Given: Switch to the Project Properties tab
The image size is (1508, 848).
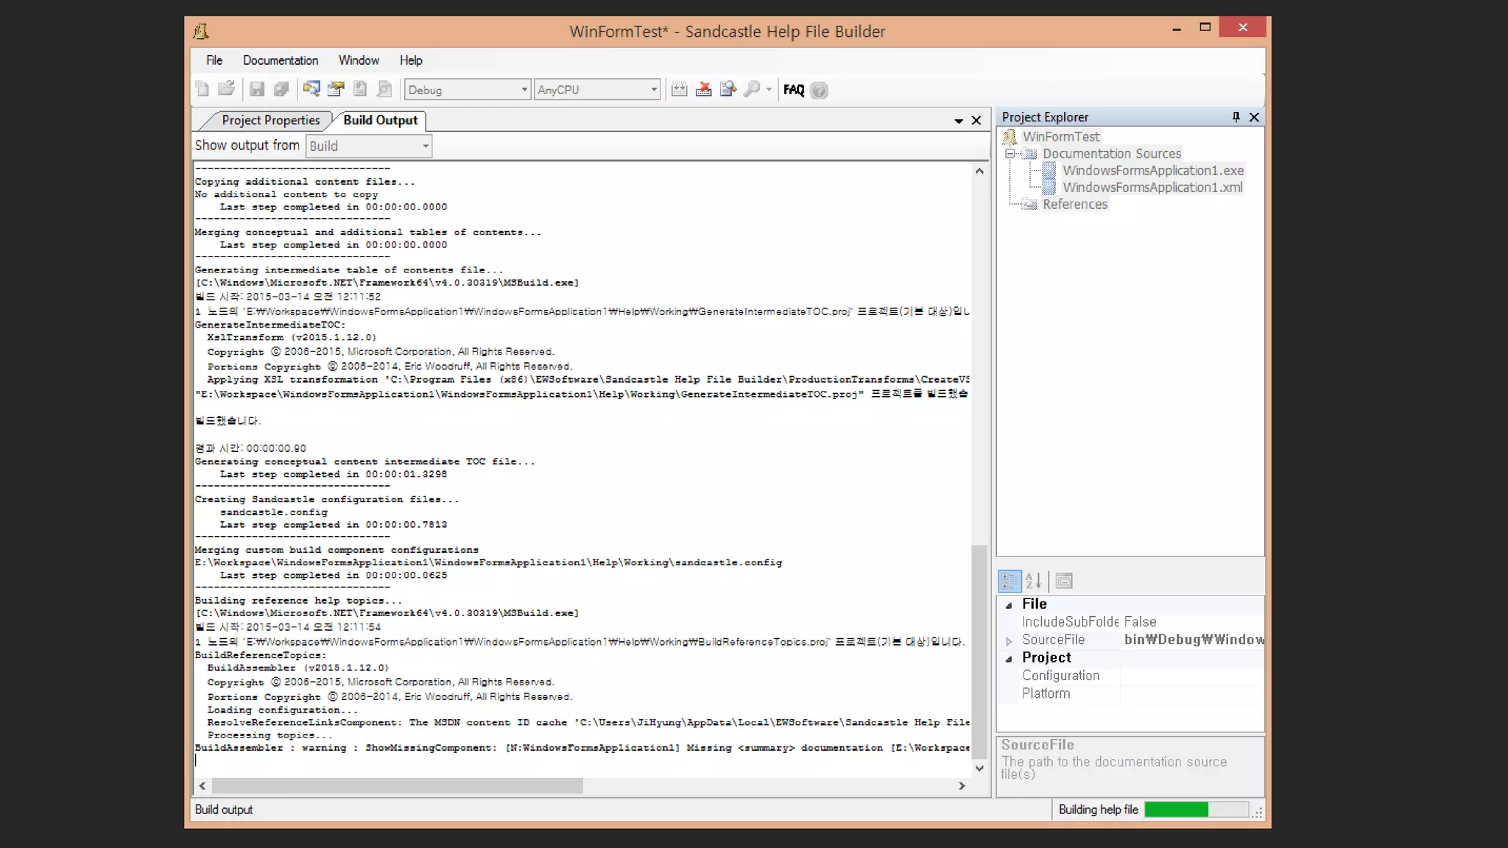Looking at the screenshot, I should (x=270, y=120).
